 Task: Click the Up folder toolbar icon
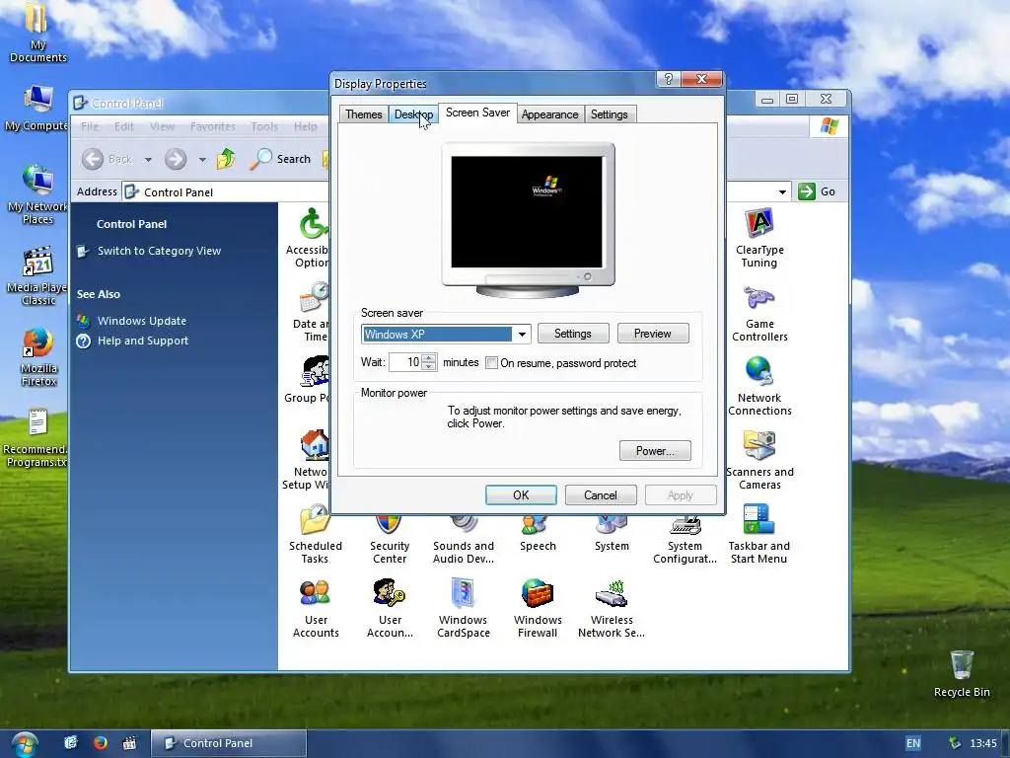pyautogui.click(x=226, y=159)
